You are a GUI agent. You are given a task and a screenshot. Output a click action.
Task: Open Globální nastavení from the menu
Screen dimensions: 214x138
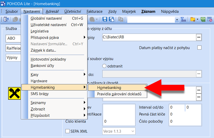[46, 18]
